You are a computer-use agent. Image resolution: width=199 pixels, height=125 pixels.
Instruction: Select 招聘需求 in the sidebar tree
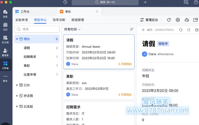point(37,57)
